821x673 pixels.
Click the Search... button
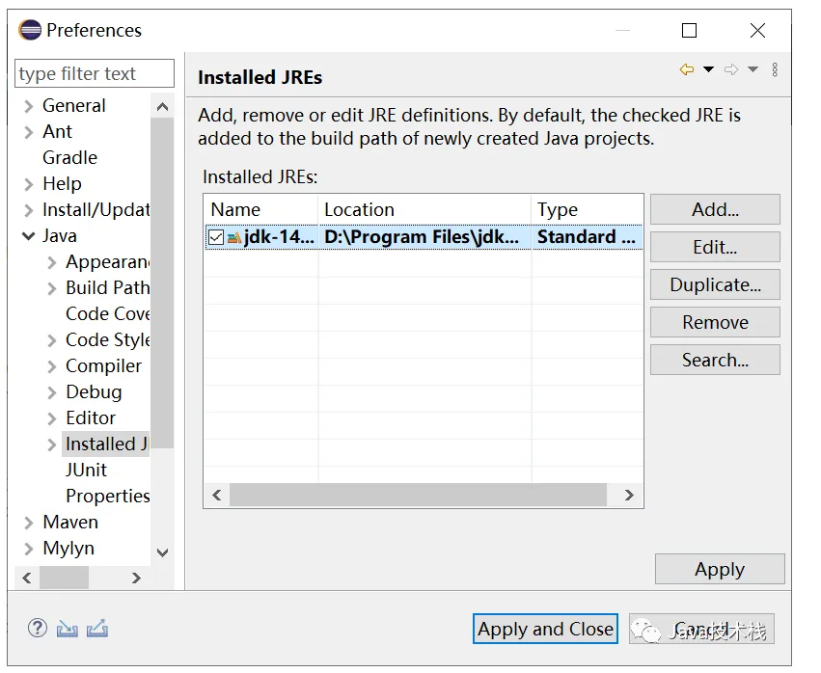(715, 360)
